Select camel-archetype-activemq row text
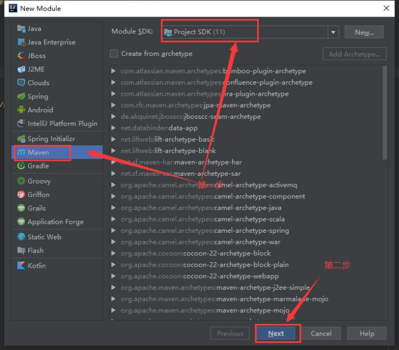 (209, 185)
